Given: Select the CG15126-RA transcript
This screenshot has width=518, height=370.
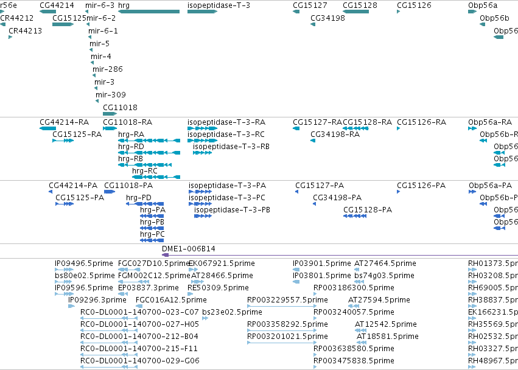Looking at the screenshot, I should pos(399,128).
